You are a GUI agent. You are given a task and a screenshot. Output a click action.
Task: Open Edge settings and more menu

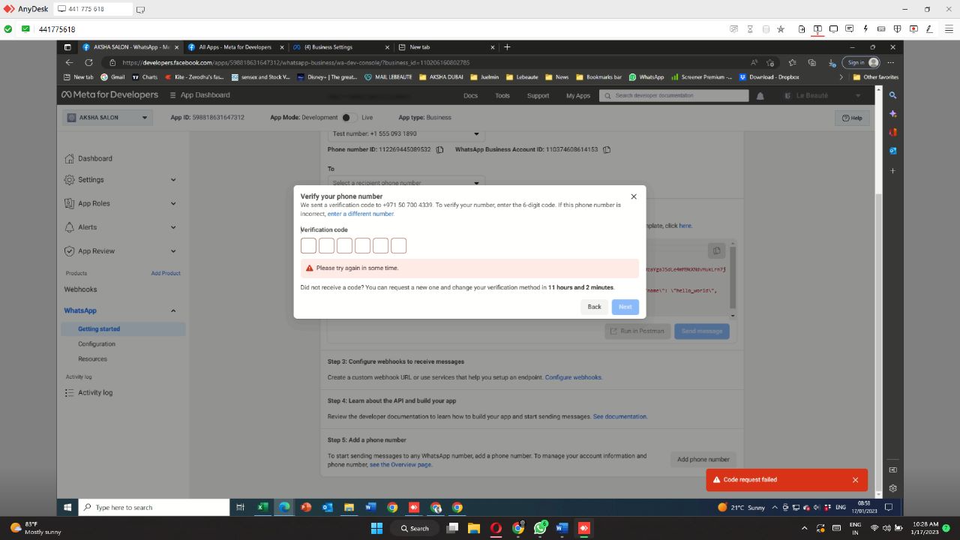point(891,62)
